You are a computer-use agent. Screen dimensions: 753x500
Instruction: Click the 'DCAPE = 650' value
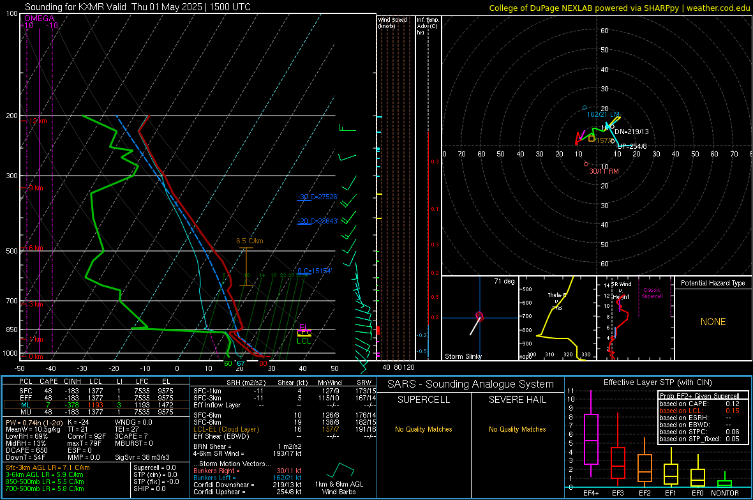point(26,450)
